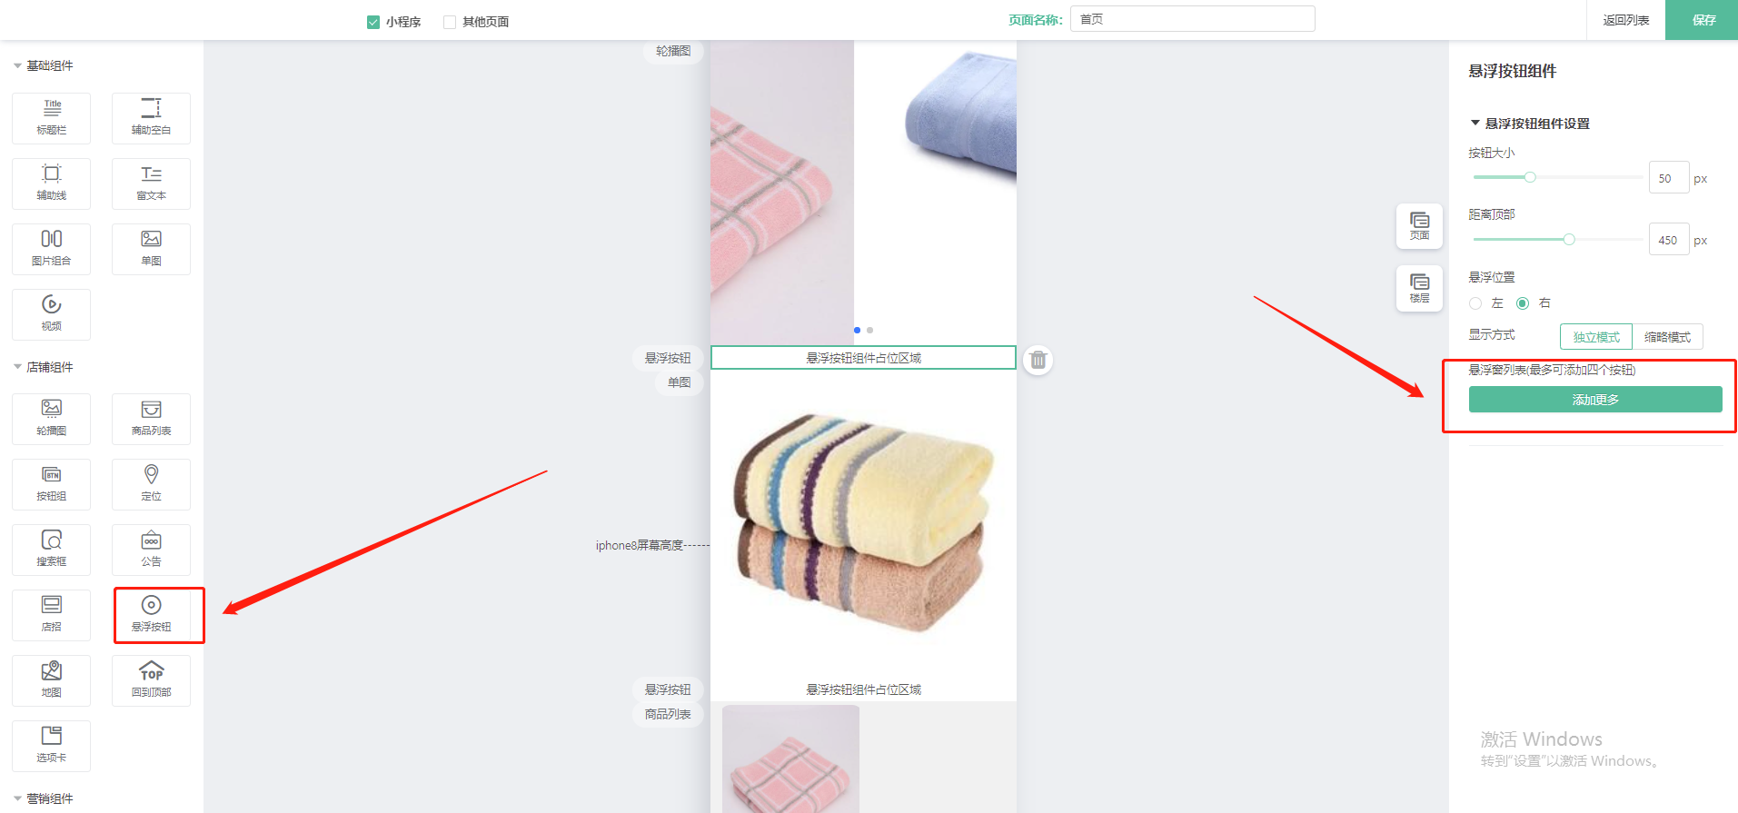Viewport: 1738px width, 813px height.
Task: Click the 保存 save button
Action: [x=1703, y=20]
